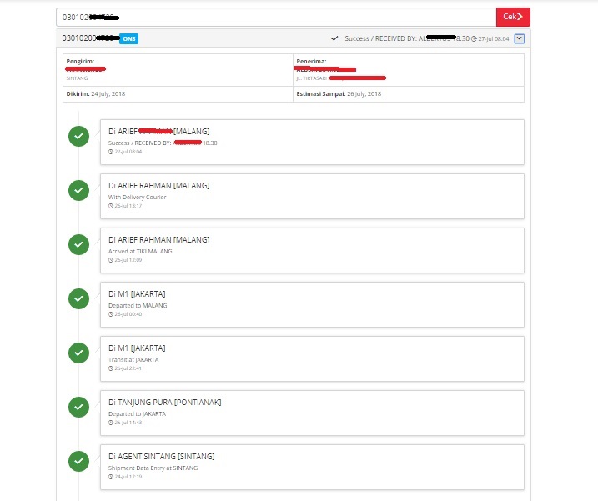Image resolution: width=598 pixels, height=501 pixels.
Task: Click clock icon beside 24-Jul 12:19
Action: point(111,476)
